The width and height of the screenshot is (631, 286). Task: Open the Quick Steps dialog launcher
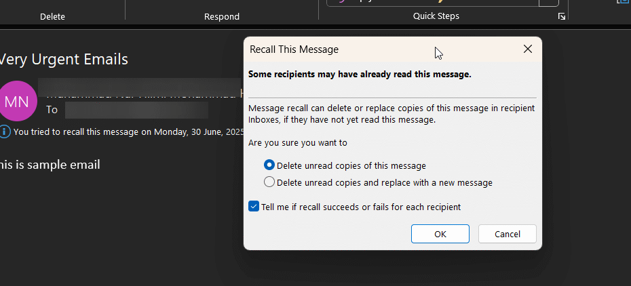pos(561,16)
